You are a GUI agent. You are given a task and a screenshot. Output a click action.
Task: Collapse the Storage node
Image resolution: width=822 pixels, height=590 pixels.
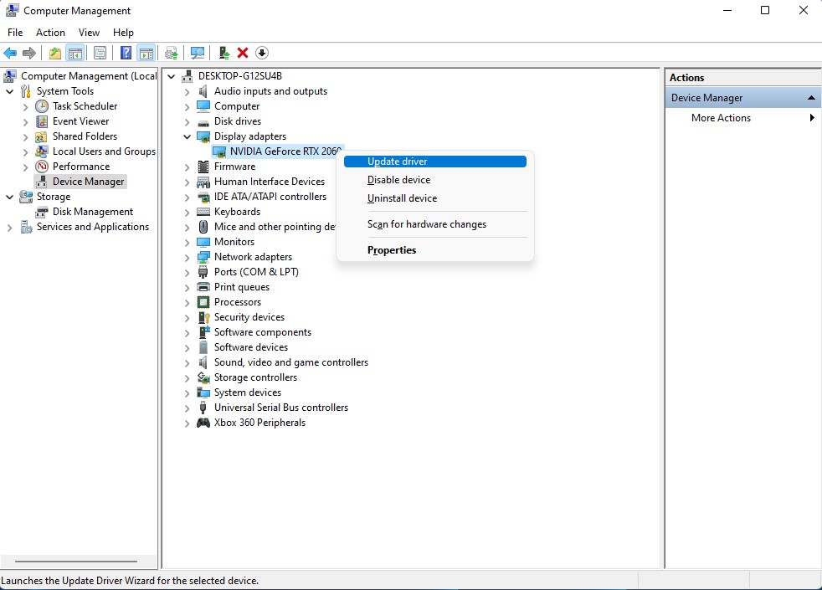(x=9, y=197)
